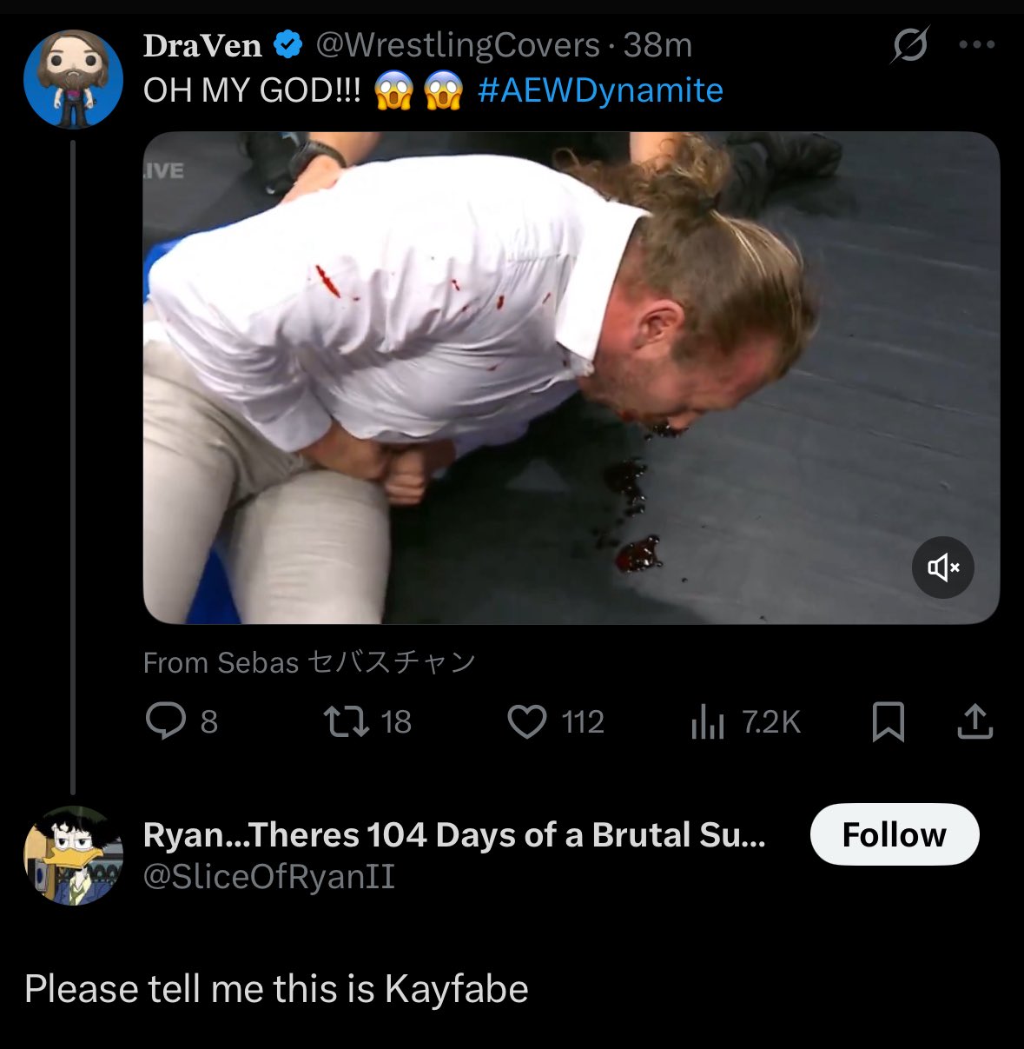Tap the @SliceOfRyanII handle
The height and width of the screenshot is (1049, 1024).
pos(269,876)
